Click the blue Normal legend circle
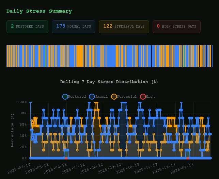219x179 pixels. pyautogui.click(x=92, y=97)
